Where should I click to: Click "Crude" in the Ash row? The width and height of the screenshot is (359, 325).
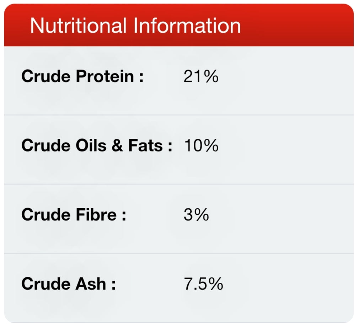(x=46, y=284)
